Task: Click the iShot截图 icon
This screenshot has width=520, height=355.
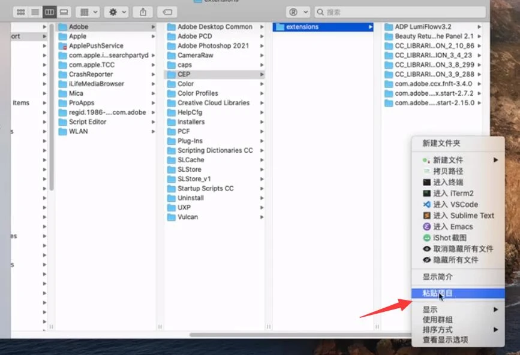Action: click(x=427, y=238)
